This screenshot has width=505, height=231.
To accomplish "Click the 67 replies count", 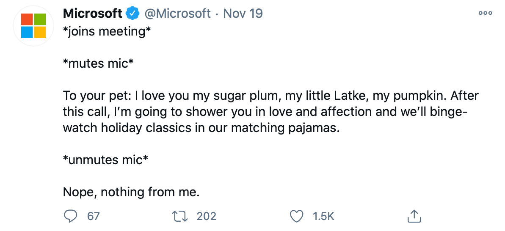I will pos(93,216).
